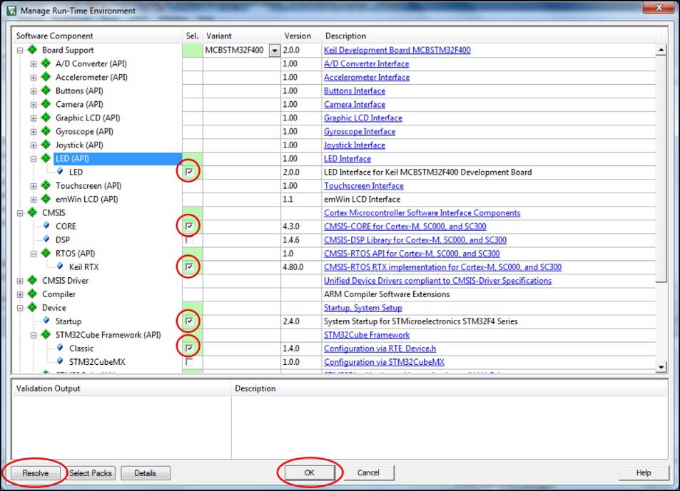
Task: Click the Cancel button
Action: coord(369,472)
